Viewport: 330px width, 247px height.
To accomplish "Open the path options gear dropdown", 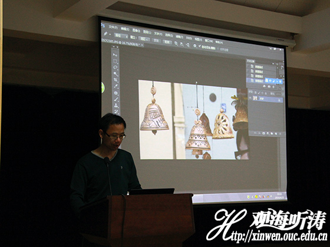I will point(195,46).
